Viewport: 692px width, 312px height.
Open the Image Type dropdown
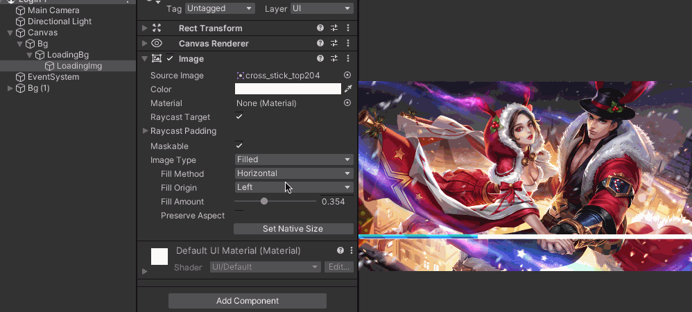coord(294,159)
